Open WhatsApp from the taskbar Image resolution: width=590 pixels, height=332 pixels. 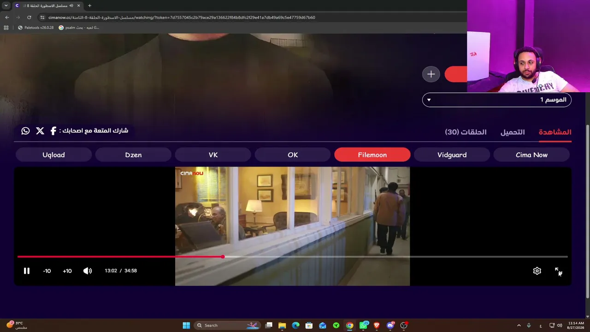(364, 326)
